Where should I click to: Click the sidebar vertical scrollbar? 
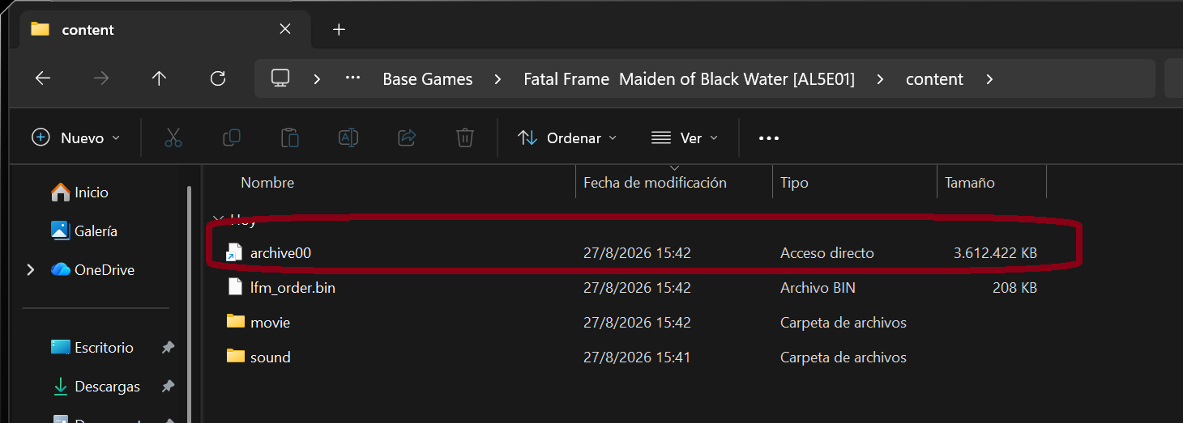point(189,303)
